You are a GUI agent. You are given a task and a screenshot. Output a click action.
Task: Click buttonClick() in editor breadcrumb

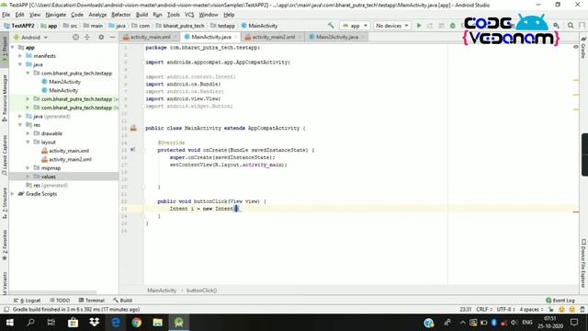(x=202, y=291)
